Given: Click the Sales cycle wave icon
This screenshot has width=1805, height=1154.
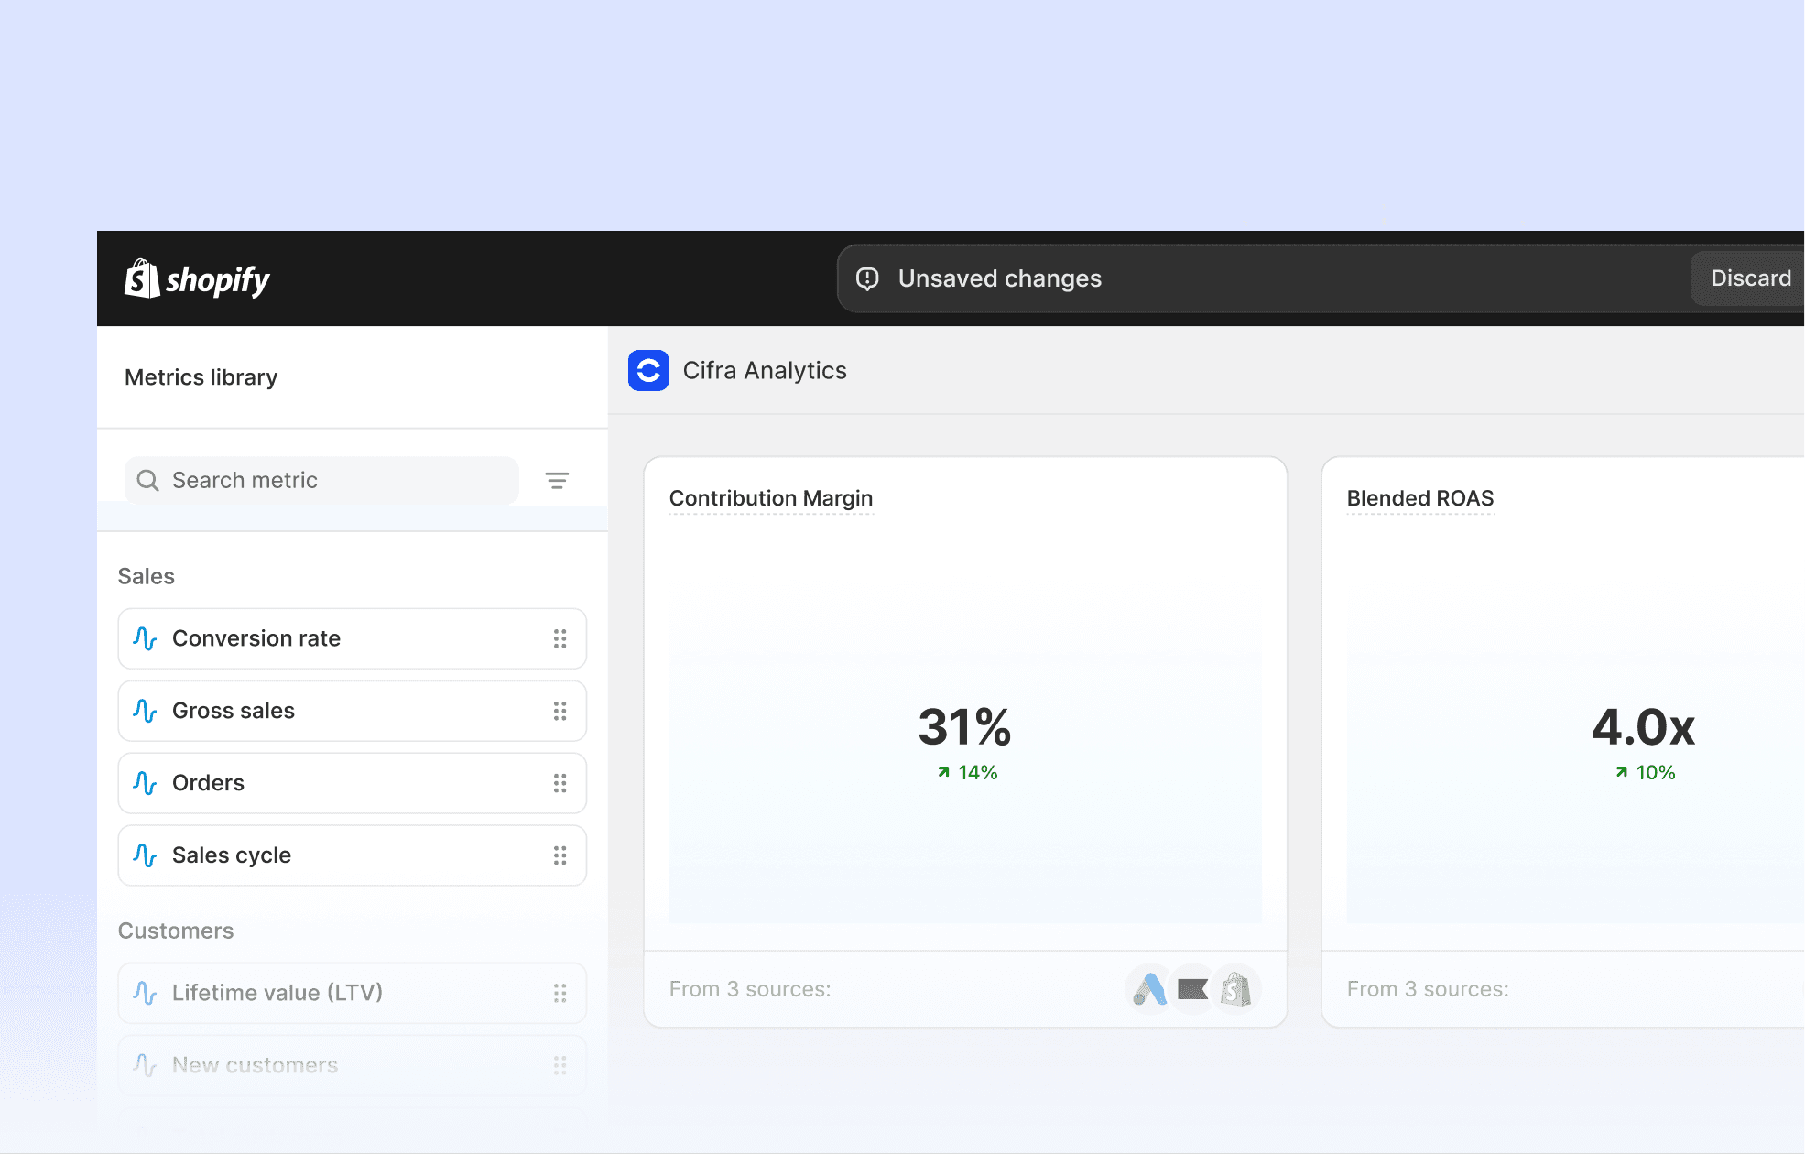Looking at the screenshot, I should click(145, 855).
